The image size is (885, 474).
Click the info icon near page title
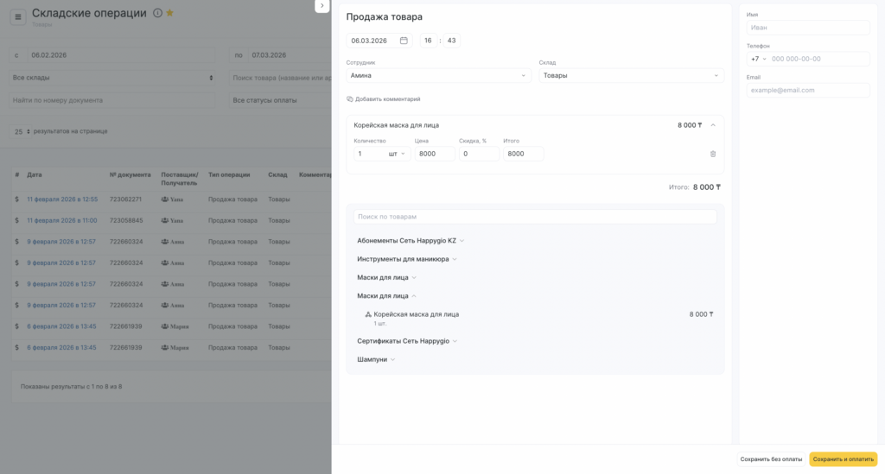coord(156,13)
